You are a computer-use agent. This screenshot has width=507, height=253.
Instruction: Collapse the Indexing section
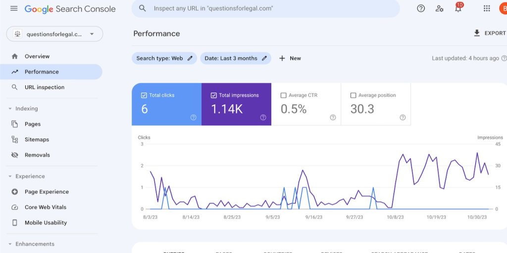[10, 109]
